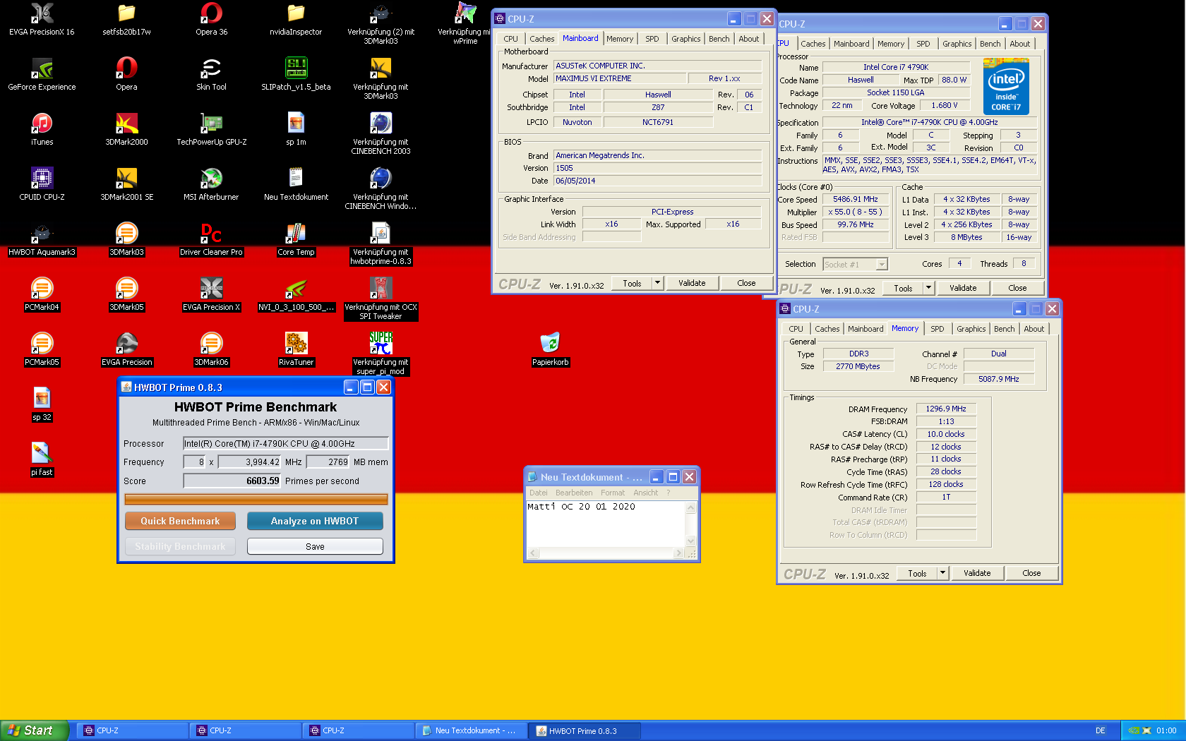Click Save button in HWBOT Prime

[315, 546]
